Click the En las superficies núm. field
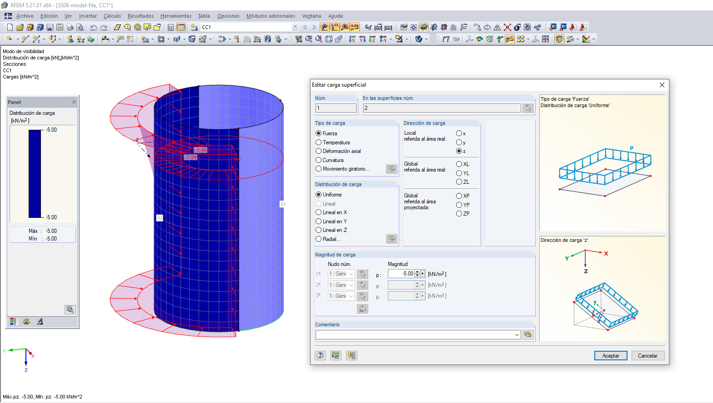The height and width of the screenshot is (403, 713). 442,108
